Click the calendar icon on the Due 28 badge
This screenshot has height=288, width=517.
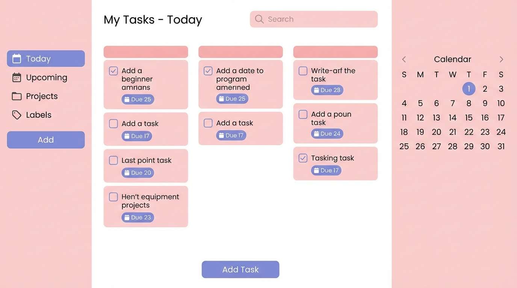[316, 90]
